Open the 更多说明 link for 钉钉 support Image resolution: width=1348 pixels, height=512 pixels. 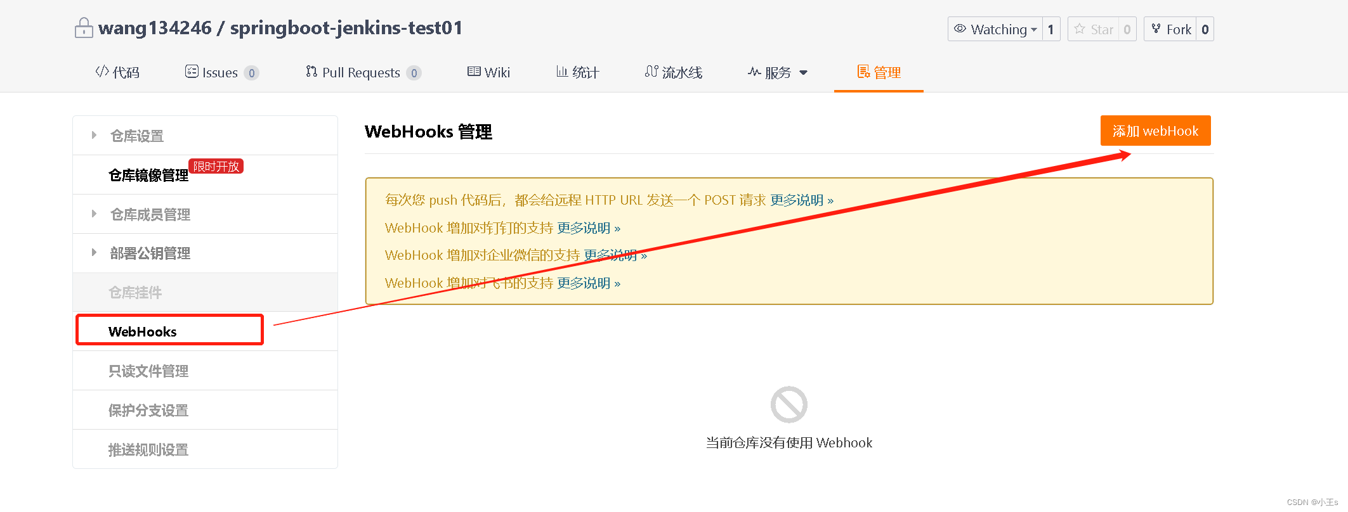coord(589,228)
